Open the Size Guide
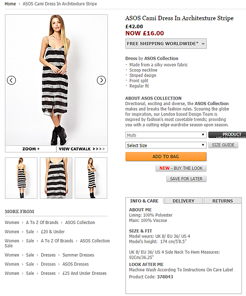246x296 pixels. (223, 145)
